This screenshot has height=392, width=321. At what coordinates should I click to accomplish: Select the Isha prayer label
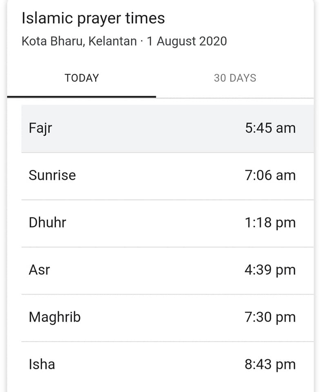(x=42, y=365)
